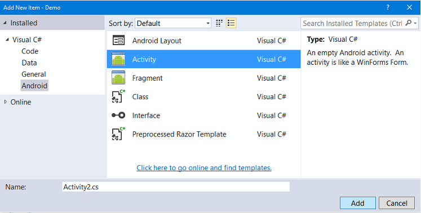Choose the Fragment template Android icon
The width and height of the screenshot is (421, 213).
click(118, 78)
